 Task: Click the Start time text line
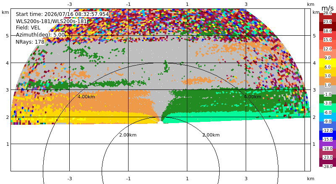tap(62, 14)
